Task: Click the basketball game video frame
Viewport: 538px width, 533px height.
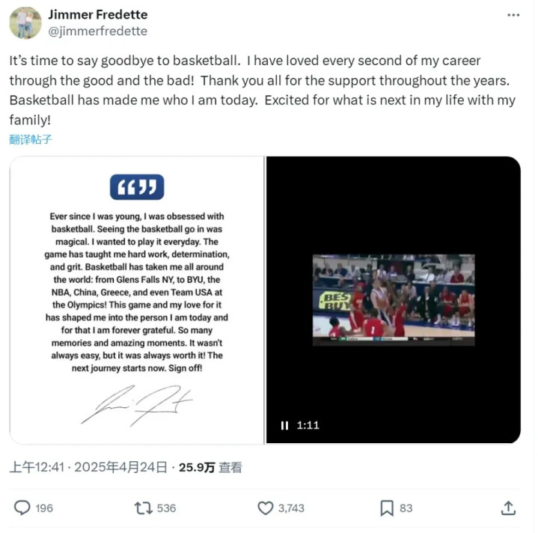Action: coord(394,299)
